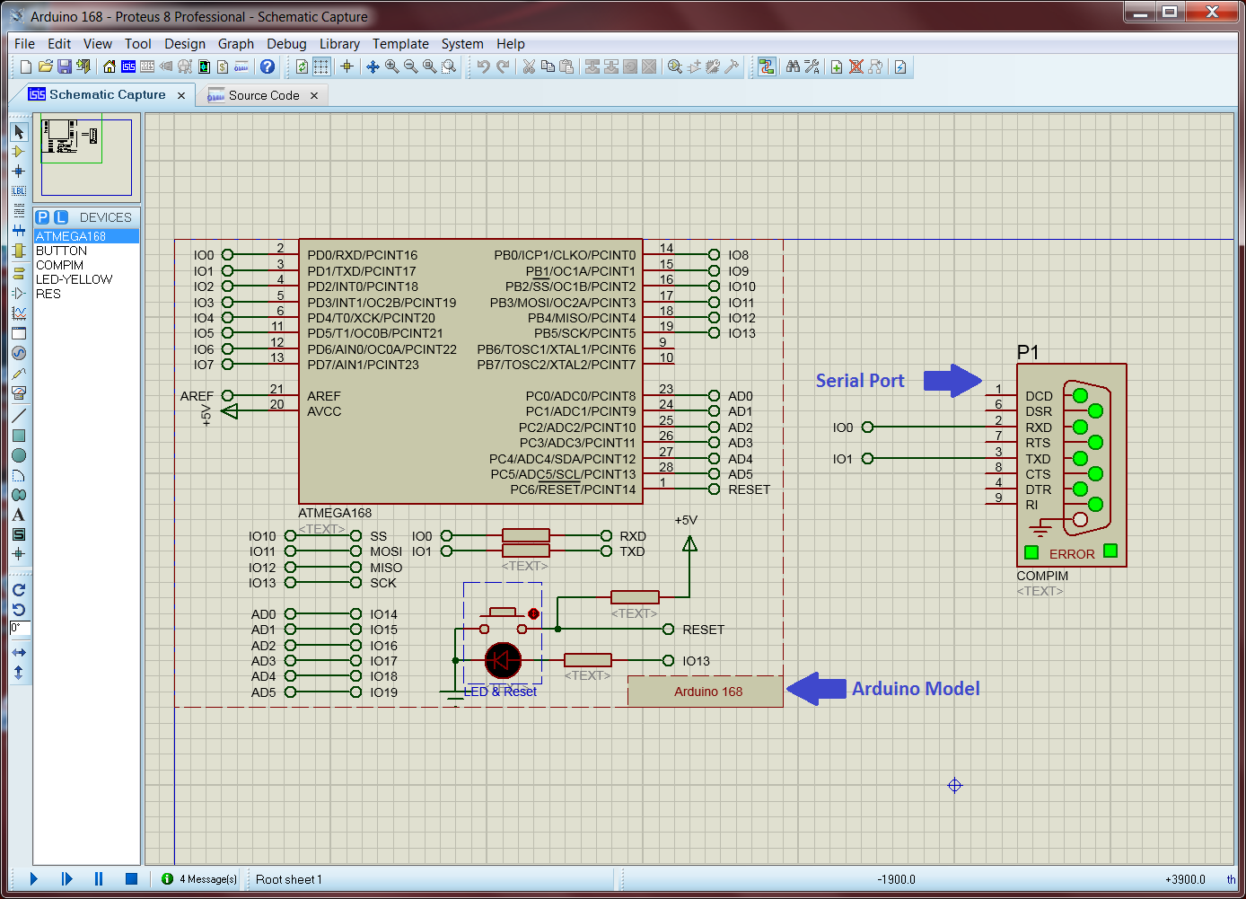Click the P pick devices button

43,217
